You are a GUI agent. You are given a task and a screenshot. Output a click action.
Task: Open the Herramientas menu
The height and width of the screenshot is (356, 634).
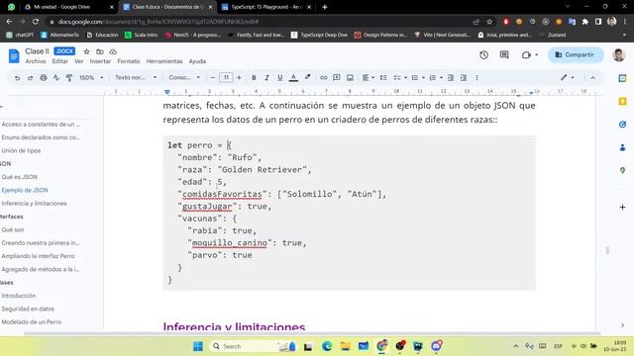(164, 61)
